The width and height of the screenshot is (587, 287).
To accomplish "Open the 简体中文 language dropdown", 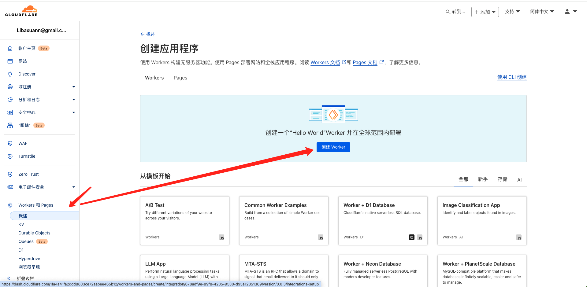I will (542, 12).
